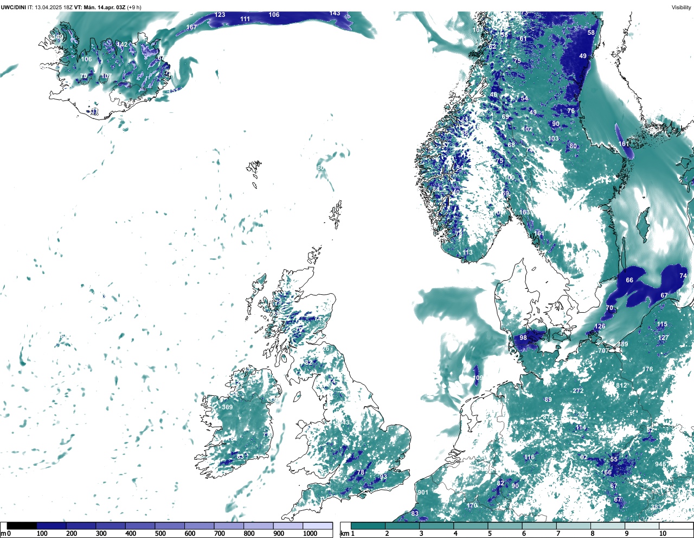694x538 pixels.
Task: Click the '389' value on the Baltic coast
Action: (x=622, y=344)
